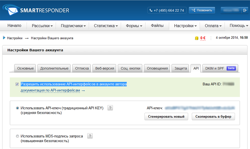Click the Настройки breadcrumb link
Viewport: 250px width, 149px height.
click(15, 38)
